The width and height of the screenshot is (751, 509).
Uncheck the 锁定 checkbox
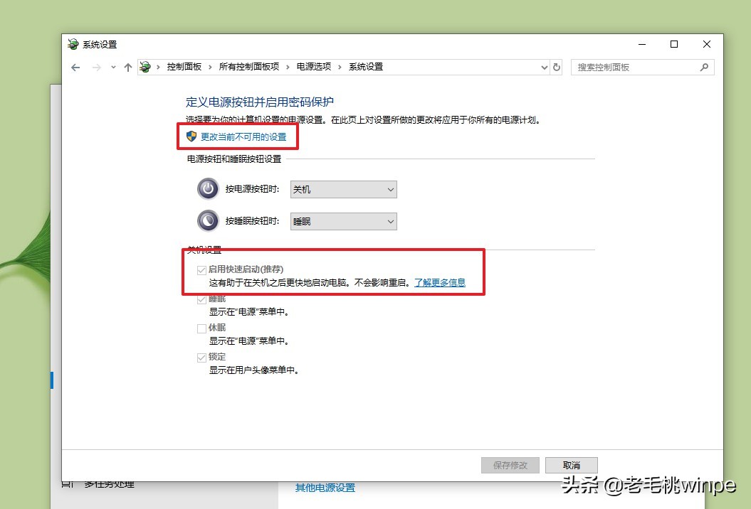pos(201,356)
